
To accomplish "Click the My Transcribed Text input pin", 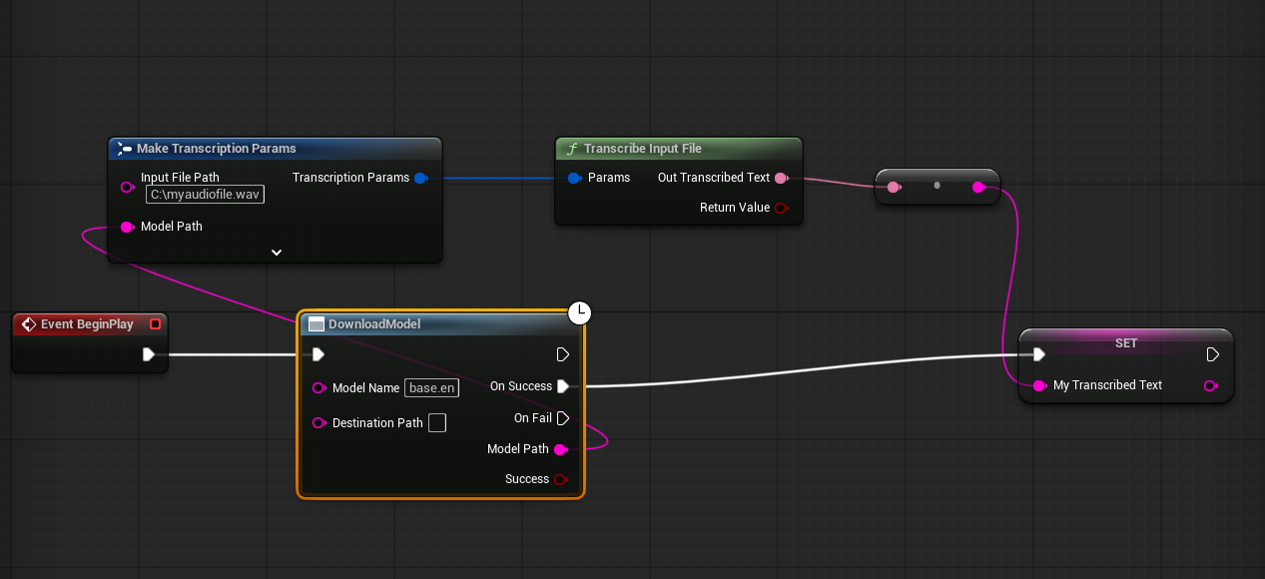I will point(1039,385).
